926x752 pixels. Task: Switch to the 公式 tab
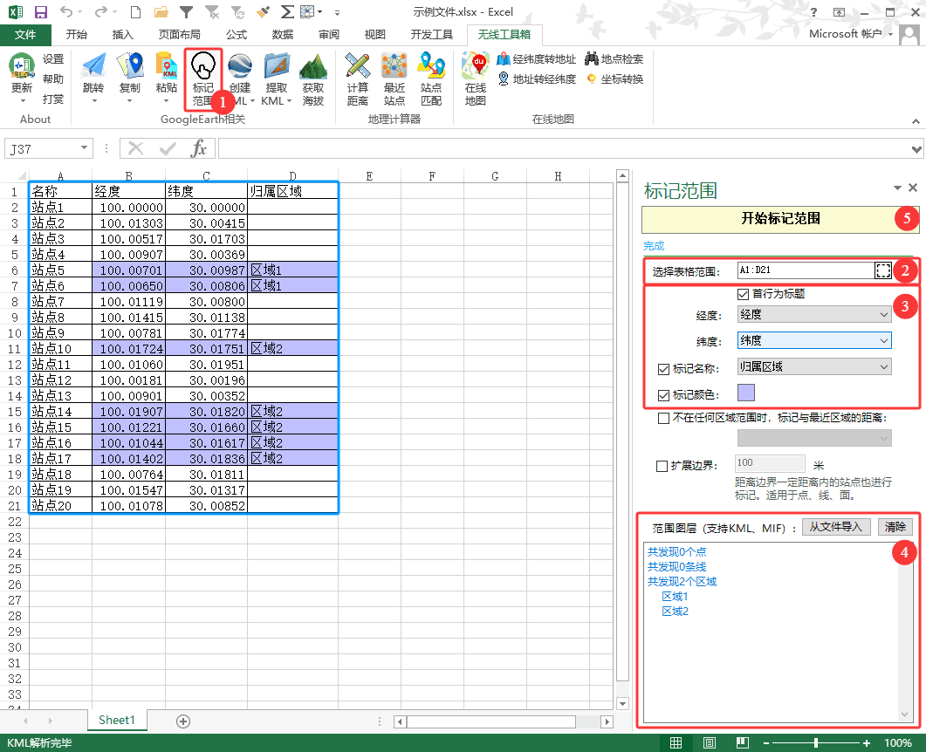point(237,35)
